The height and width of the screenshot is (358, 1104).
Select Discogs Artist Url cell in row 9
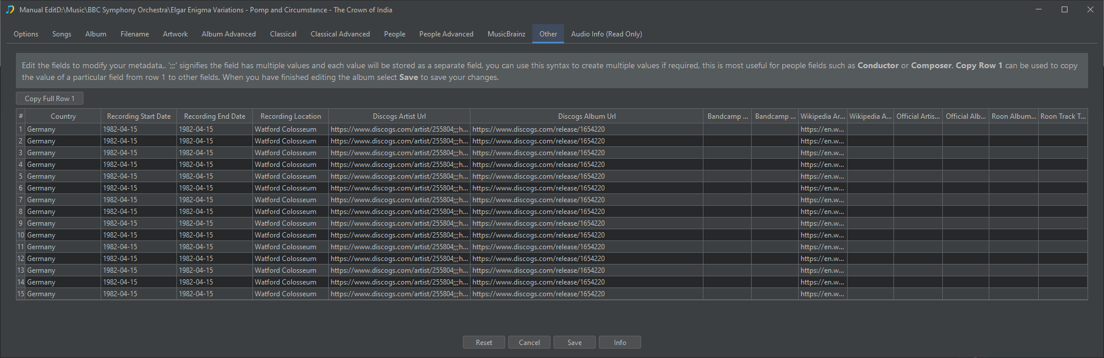point(399,223)
